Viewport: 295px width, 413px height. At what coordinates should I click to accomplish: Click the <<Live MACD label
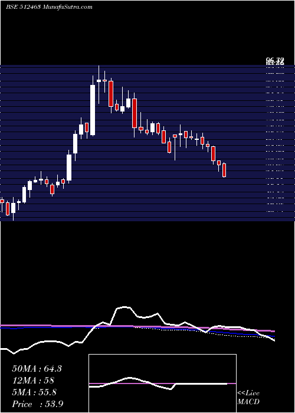(x=248, y=397)
